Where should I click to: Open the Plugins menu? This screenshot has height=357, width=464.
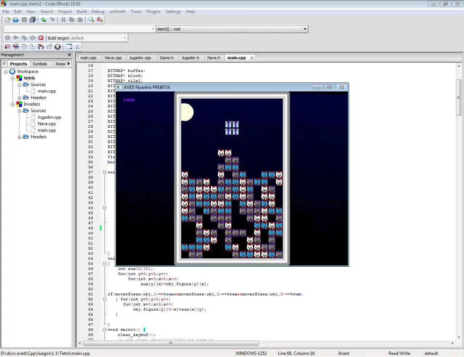click(153, 12)
